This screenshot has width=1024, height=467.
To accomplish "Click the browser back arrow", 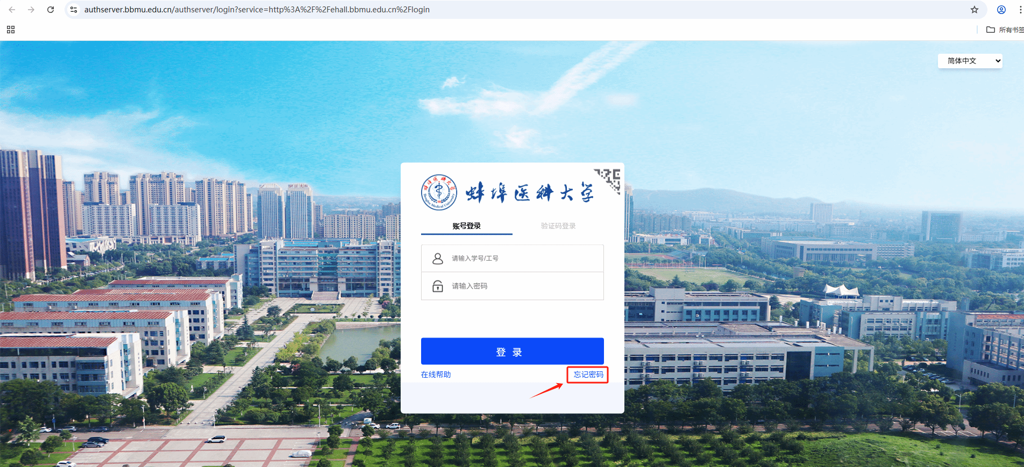I will coord(12,10).
